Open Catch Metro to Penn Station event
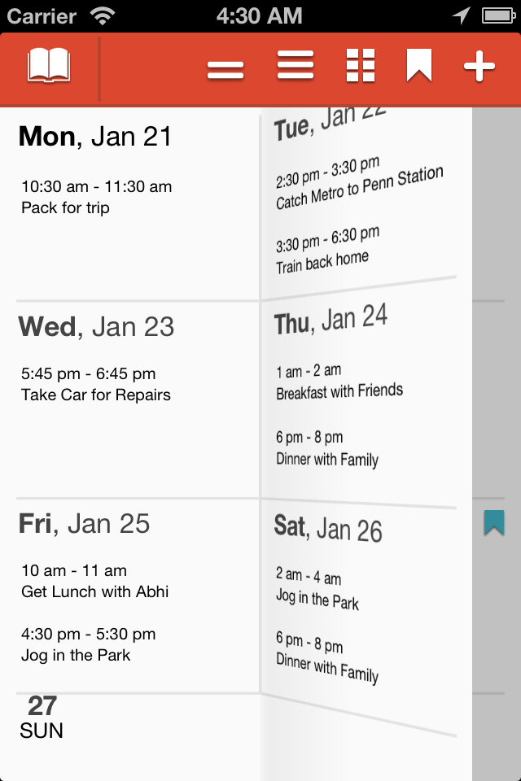 [358, 189]
